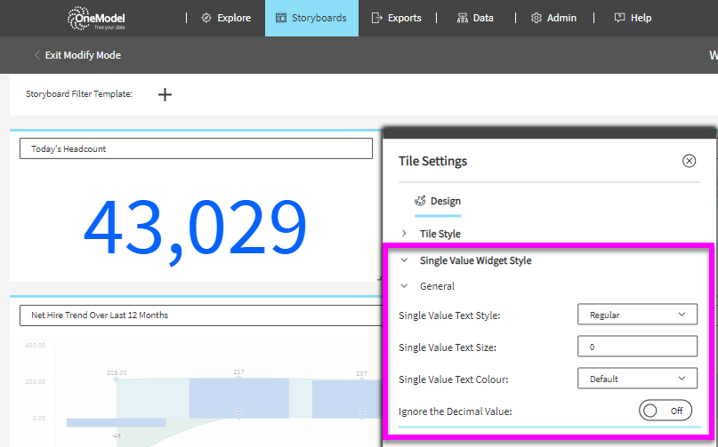Toggle Ignore the Decimal Value switch
This screenshot has width=718, height=447.
[x=666, y=411]
